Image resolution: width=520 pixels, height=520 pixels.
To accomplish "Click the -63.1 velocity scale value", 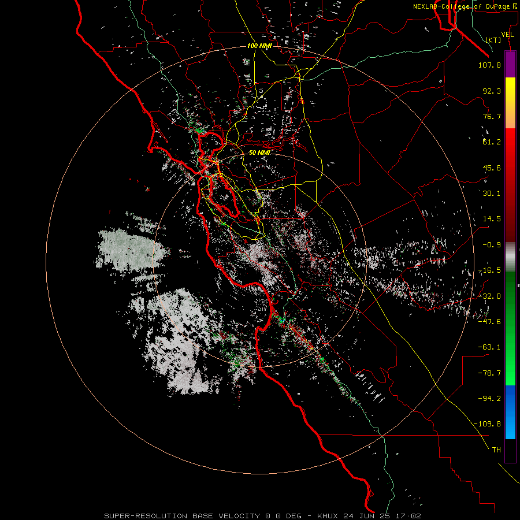I will pyautogui.click(x=489, y=347).
